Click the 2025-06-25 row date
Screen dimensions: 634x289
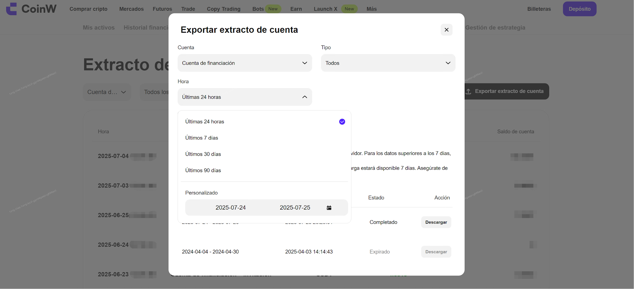(113, 215)
